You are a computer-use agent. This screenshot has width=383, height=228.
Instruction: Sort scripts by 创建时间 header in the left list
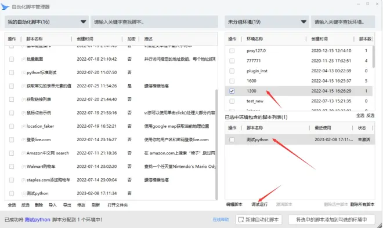pos(85,39)
